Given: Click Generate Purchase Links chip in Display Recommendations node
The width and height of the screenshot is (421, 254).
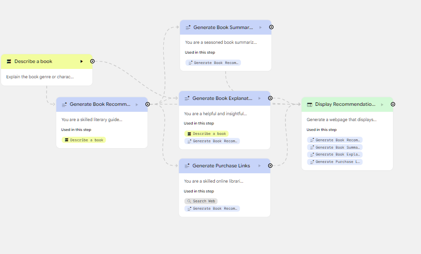Looking at the screenshot, I should [x=334, y=161].
